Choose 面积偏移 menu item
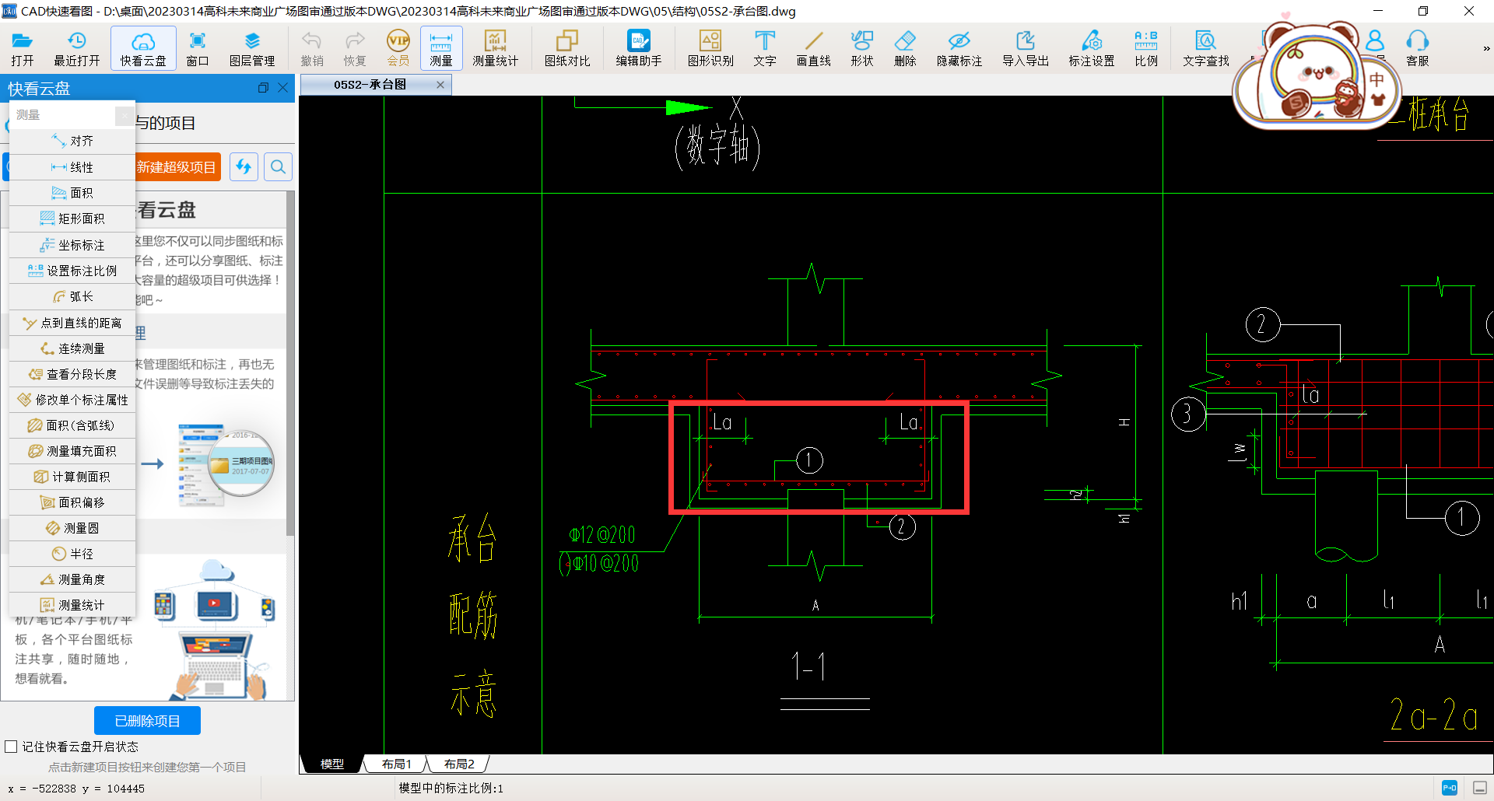This screenshot has width=1494, height=801. pyautogui.click(x=72, y=502)
